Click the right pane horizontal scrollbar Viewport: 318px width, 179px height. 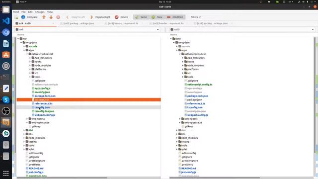click(215, 178)
